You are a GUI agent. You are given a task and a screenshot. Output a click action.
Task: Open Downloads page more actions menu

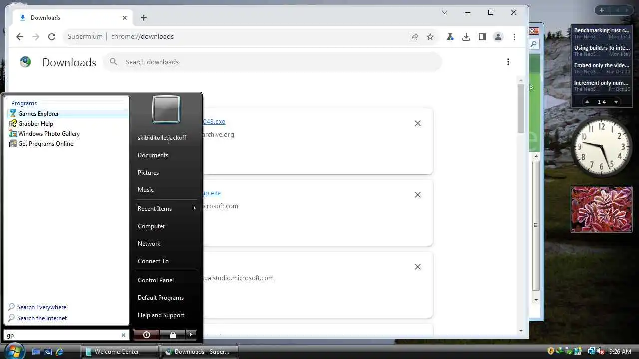508,62
